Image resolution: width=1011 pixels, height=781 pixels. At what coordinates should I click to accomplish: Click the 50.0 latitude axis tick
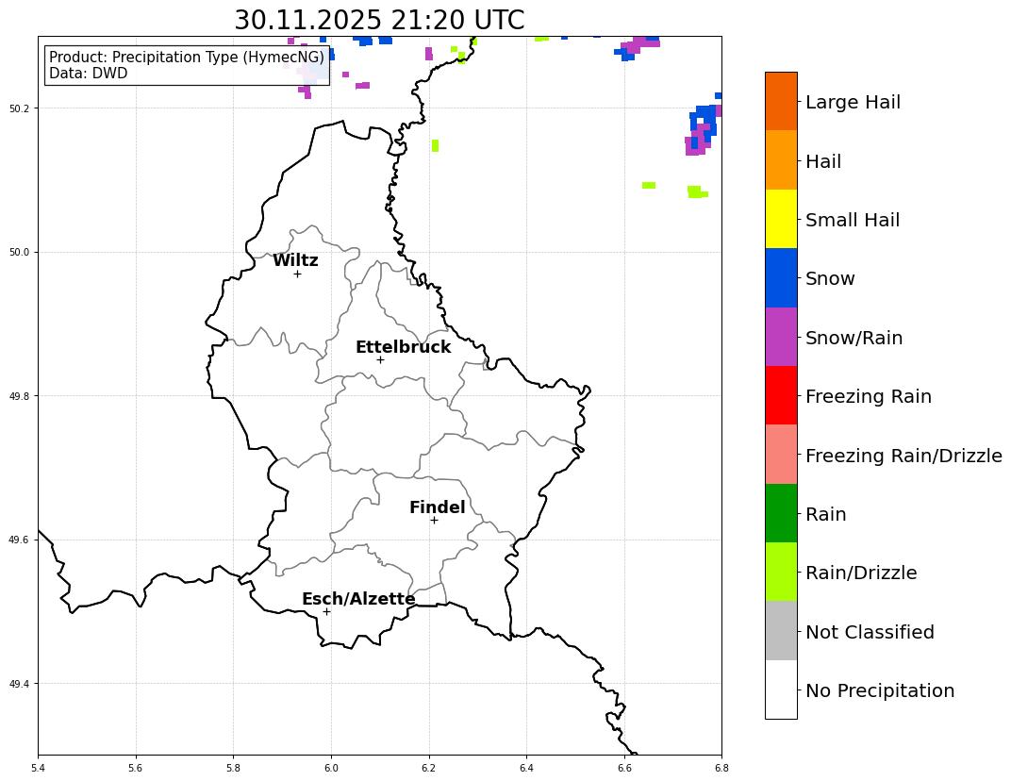(20, 252)
